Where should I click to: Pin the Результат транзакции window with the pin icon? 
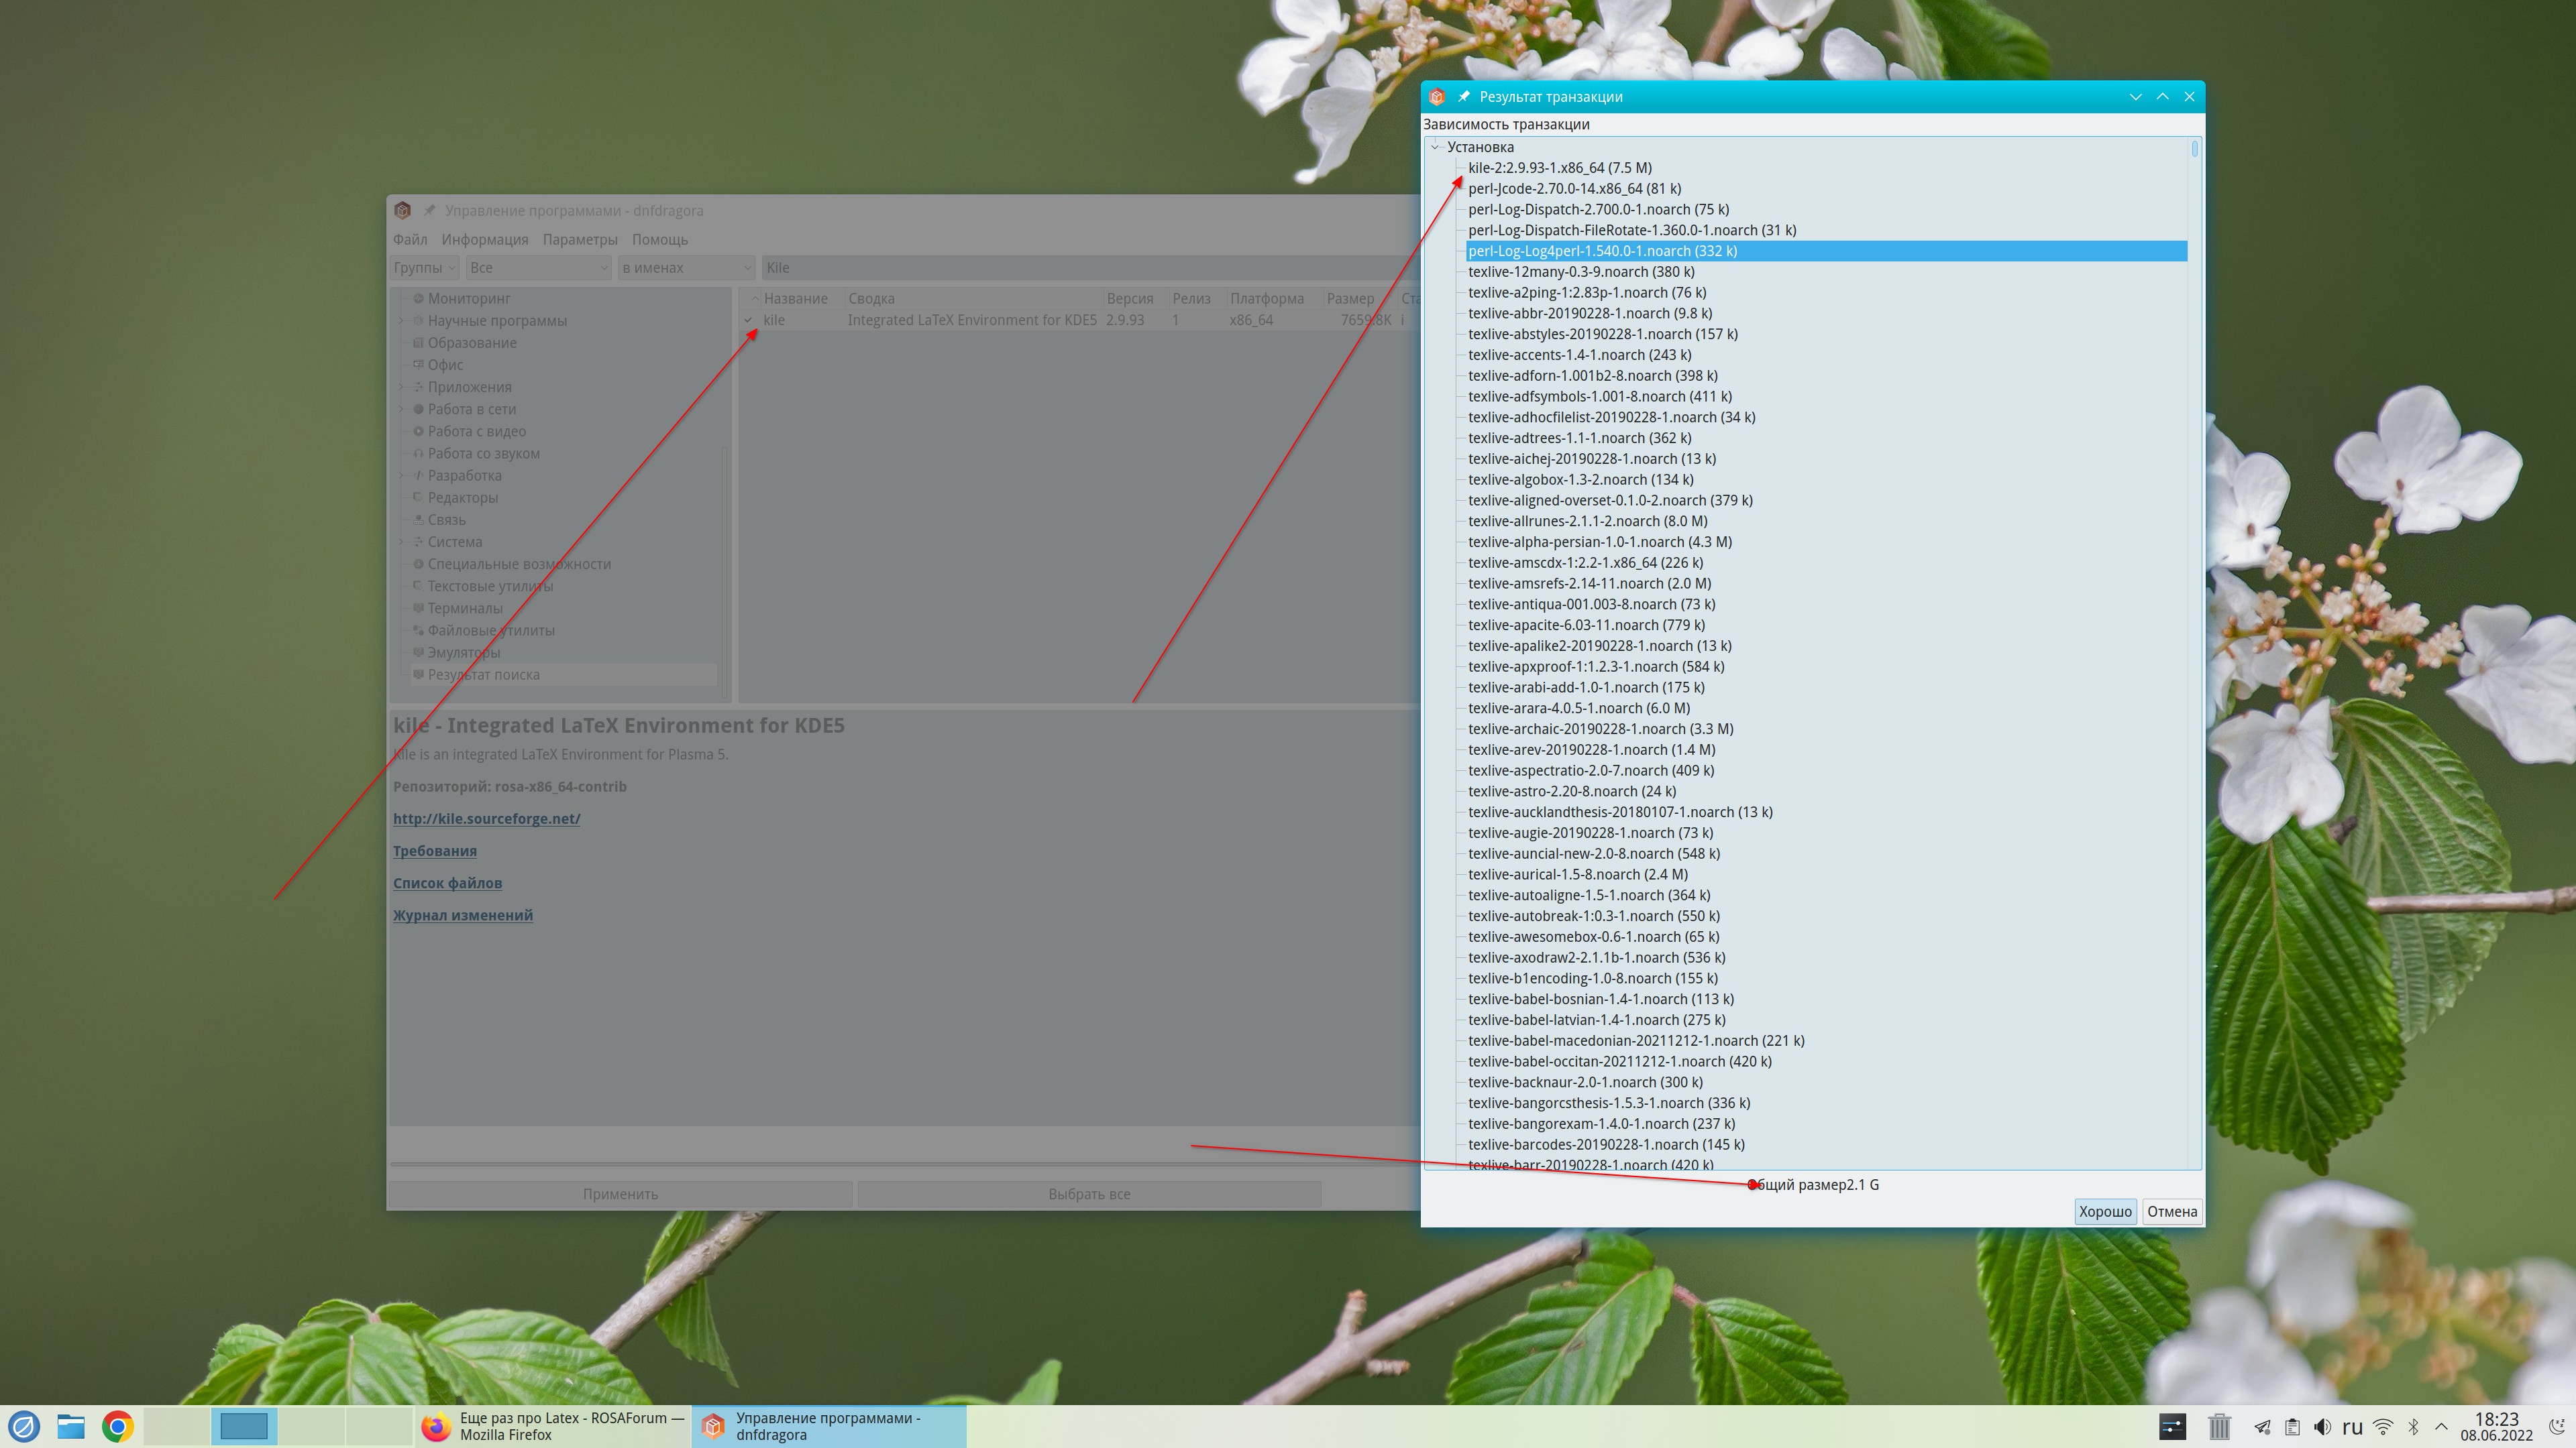[1464, 97]
